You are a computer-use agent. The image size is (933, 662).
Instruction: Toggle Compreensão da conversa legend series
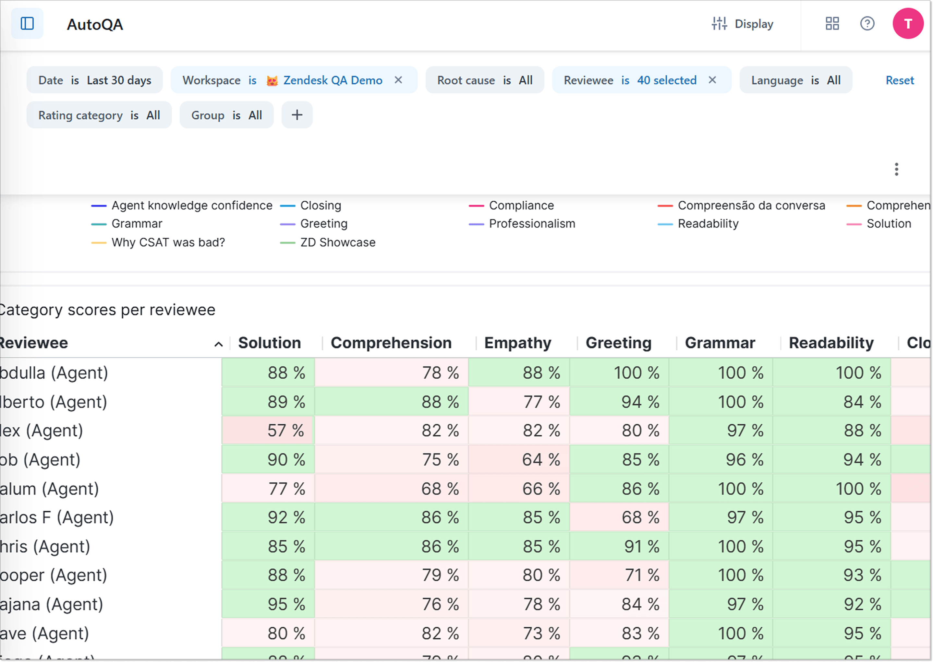coord(741,206)
